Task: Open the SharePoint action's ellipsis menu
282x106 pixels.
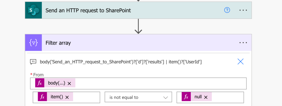Action: pos(243,10)
